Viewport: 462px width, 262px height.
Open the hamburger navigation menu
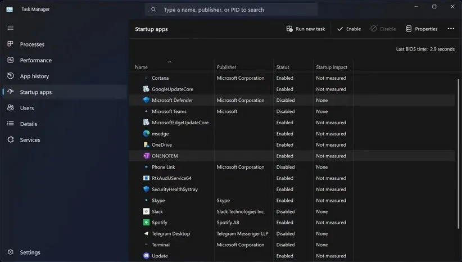10,28
